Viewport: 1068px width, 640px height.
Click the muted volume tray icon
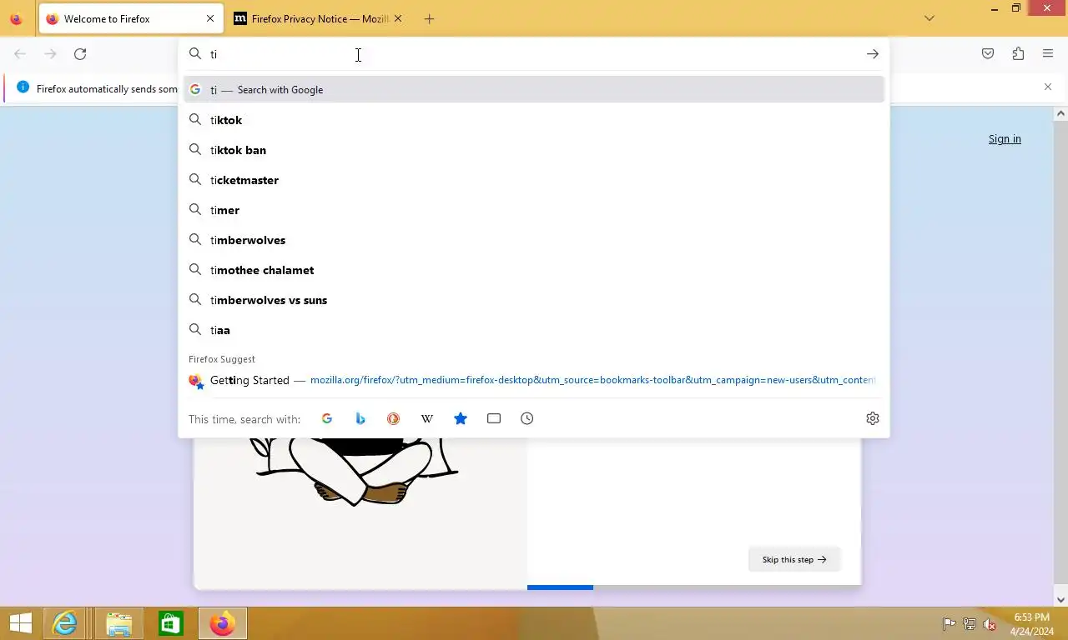click(x=990, y=623)
